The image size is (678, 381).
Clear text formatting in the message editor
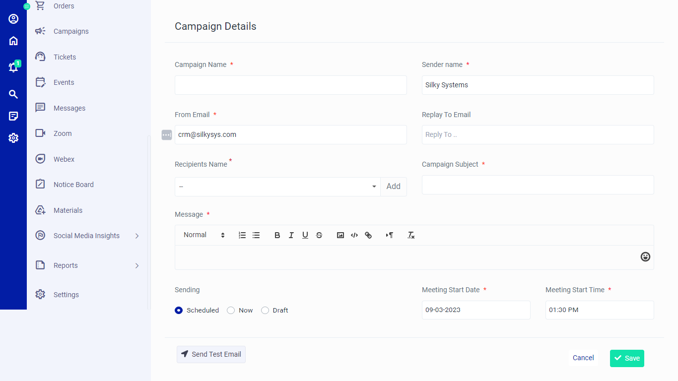(x=410, y=235)
